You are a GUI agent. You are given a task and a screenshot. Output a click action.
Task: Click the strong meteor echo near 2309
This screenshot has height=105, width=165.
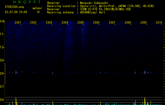coord(145,72)
